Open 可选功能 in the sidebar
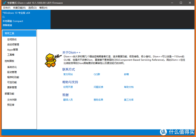Screen dimensions: 196x137 tap(12, 82)
